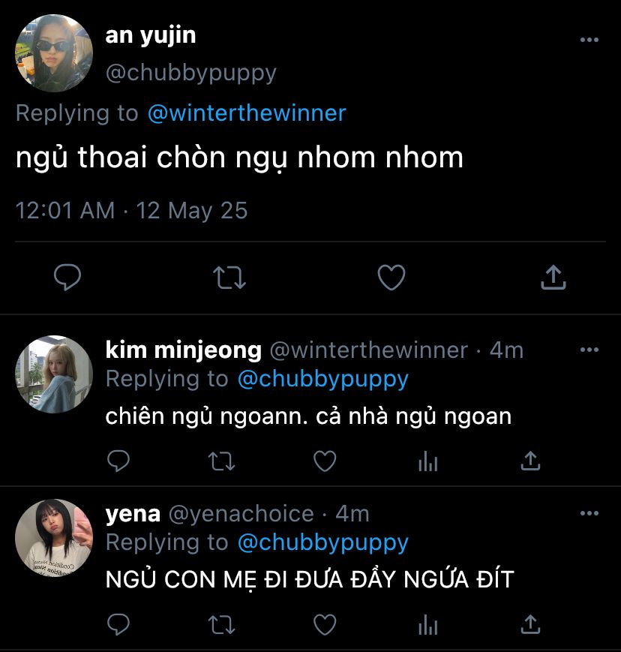
Task: Share yena's reply
Action: pyautogui.click(x=530, y=624)
